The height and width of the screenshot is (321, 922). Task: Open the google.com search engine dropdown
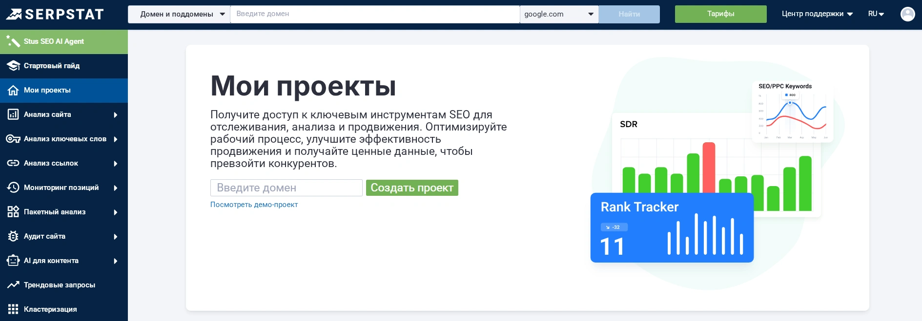tap(559, 14)
